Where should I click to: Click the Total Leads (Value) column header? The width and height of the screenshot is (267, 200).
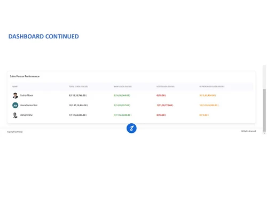78,86
